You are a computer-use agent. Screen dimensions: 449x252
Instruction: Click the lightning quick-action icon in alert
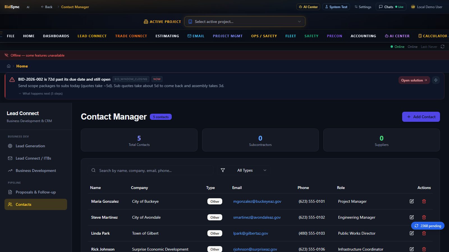pyautogui.click(x=436, y=80)
